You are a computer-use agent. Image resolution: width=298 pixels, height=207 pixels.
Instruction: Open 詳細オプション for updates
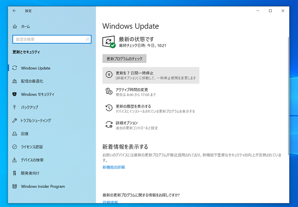[x=151, y=125]
